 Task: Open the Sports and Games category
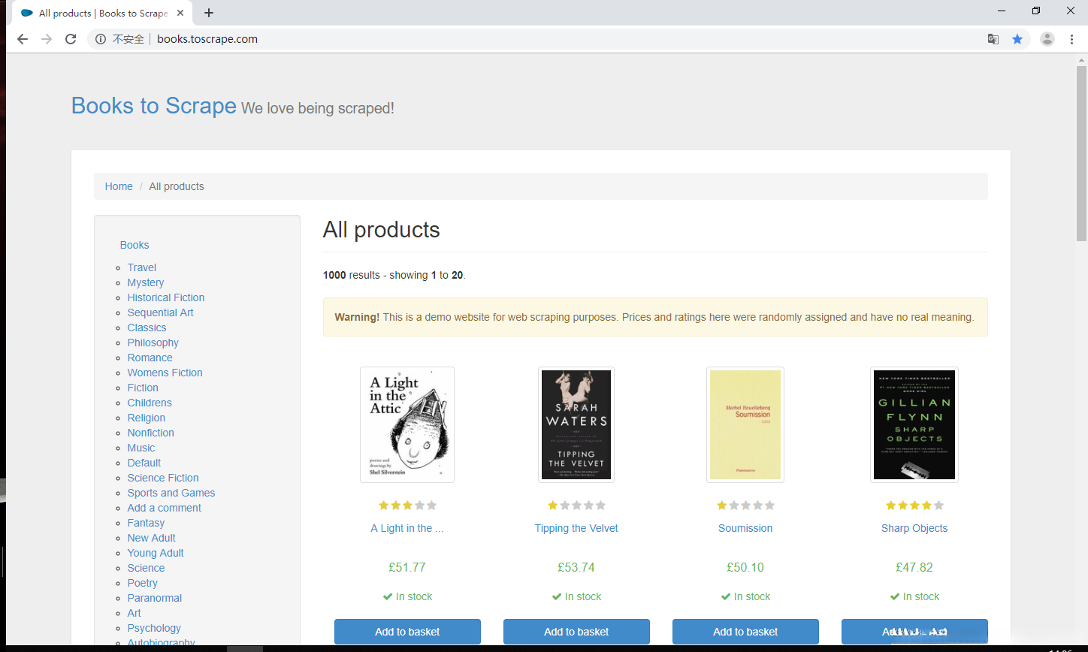click(171, 493)
